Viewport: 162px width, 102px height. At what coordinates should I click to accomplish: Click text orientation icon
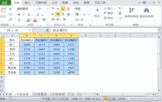click(x=64, y=19)
